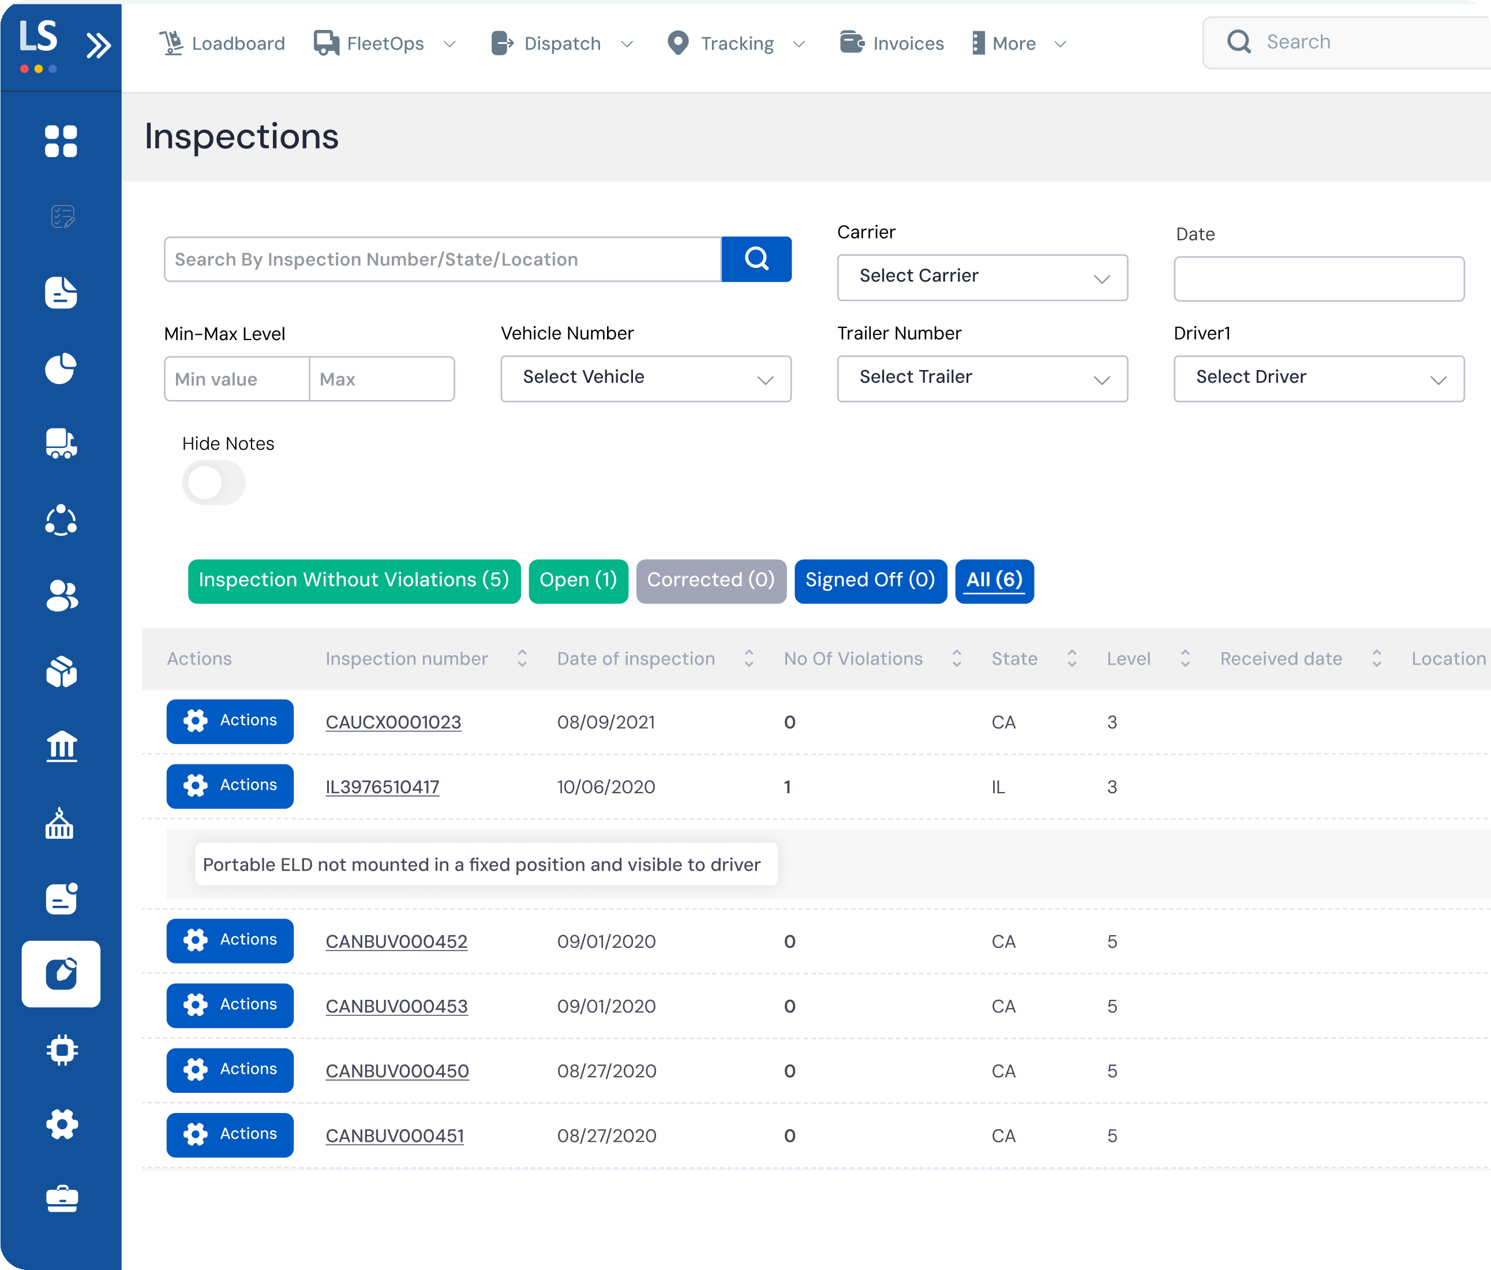Viewport: 1491px width, 1270px height.
Task: Click Actions button for CANBUV000451
Action: (230, 1135)
